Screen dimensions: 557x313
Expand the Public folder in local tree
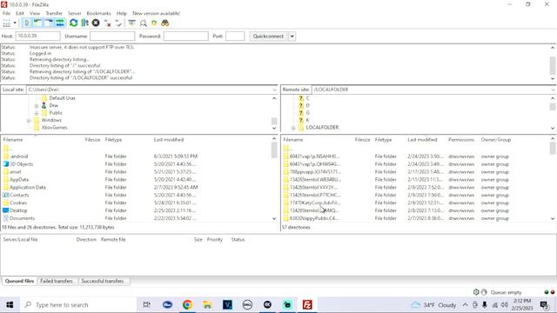(x=37, y=113)
